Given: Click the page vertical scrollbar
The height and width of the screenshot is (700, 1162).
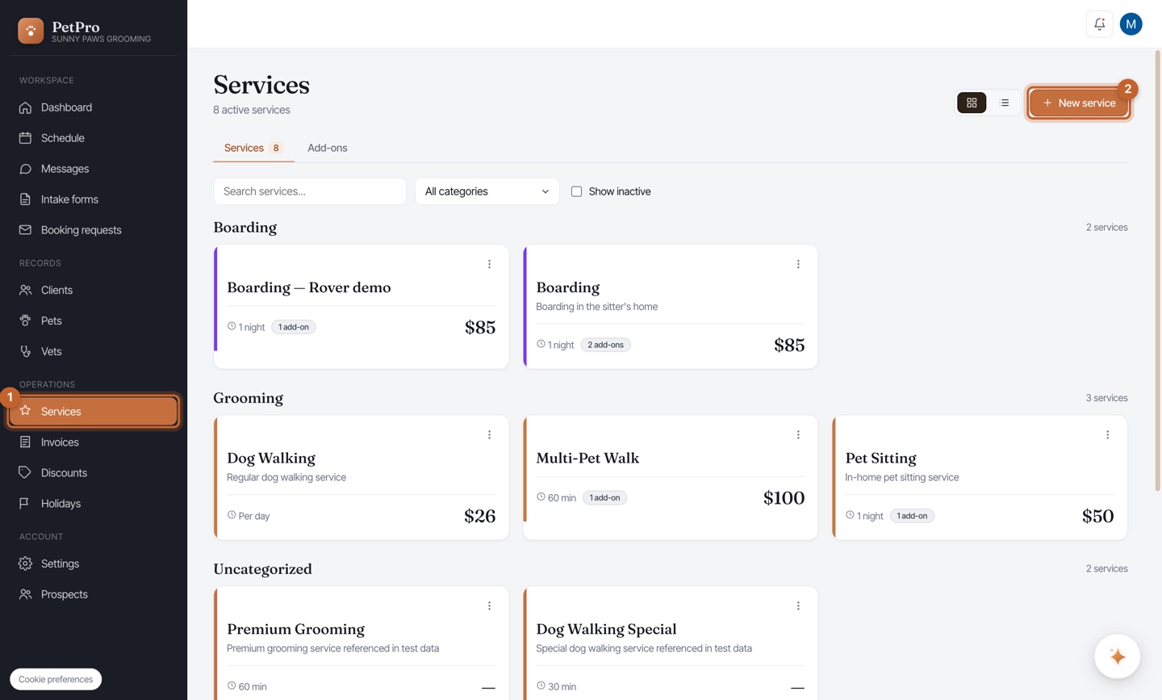Looking at the screenshot, I should click(x=1157, y=270).
